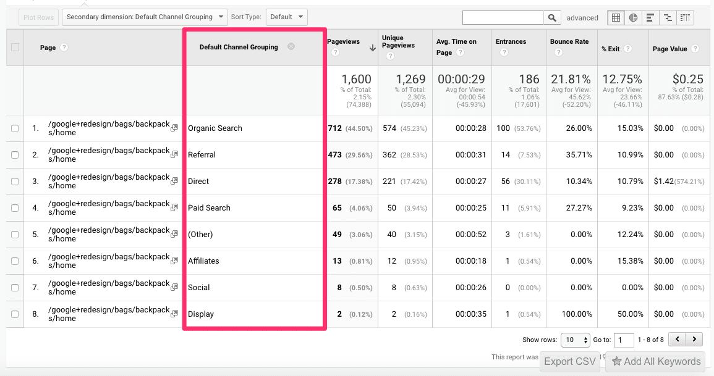This screenshot has height=376, width=714.
Task: Open help for Unique Pageviews column
Action: point(390,56)
